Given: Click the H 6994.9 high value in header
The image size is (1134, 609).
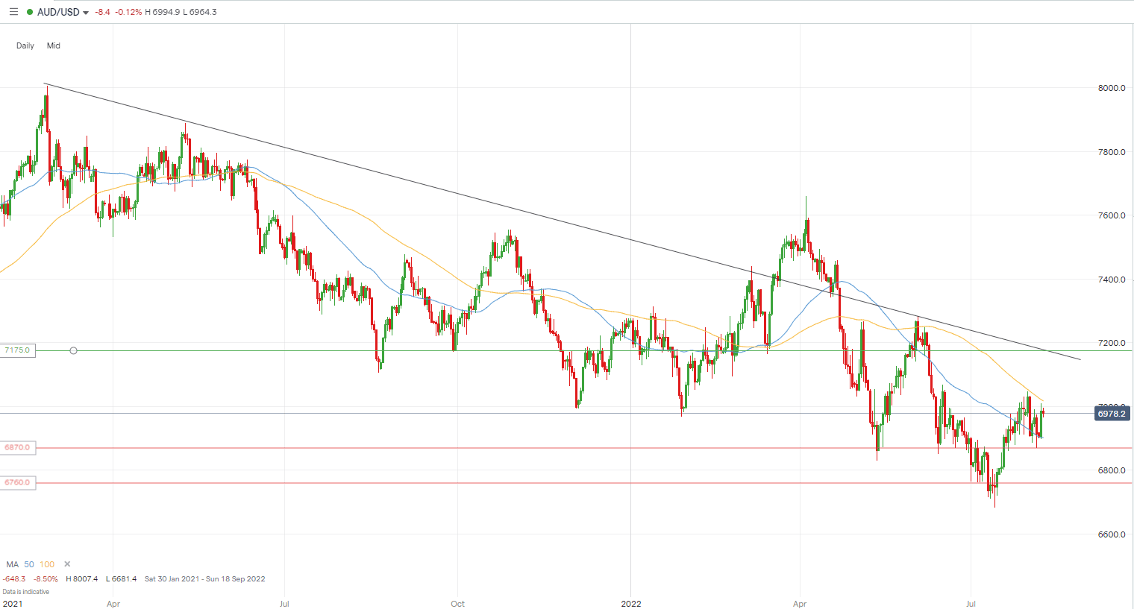Looking at the screenshot, I should click(163, 12).
